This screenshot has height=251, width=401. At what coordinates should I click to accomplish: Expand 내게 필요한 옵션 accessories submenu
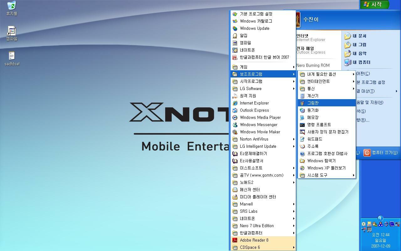pos(327,74)
